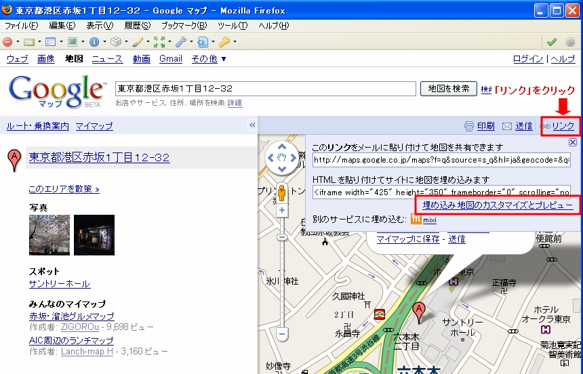Click the Forms icon in toolbar
Screen dimensions: 583x374
[51, 42]
